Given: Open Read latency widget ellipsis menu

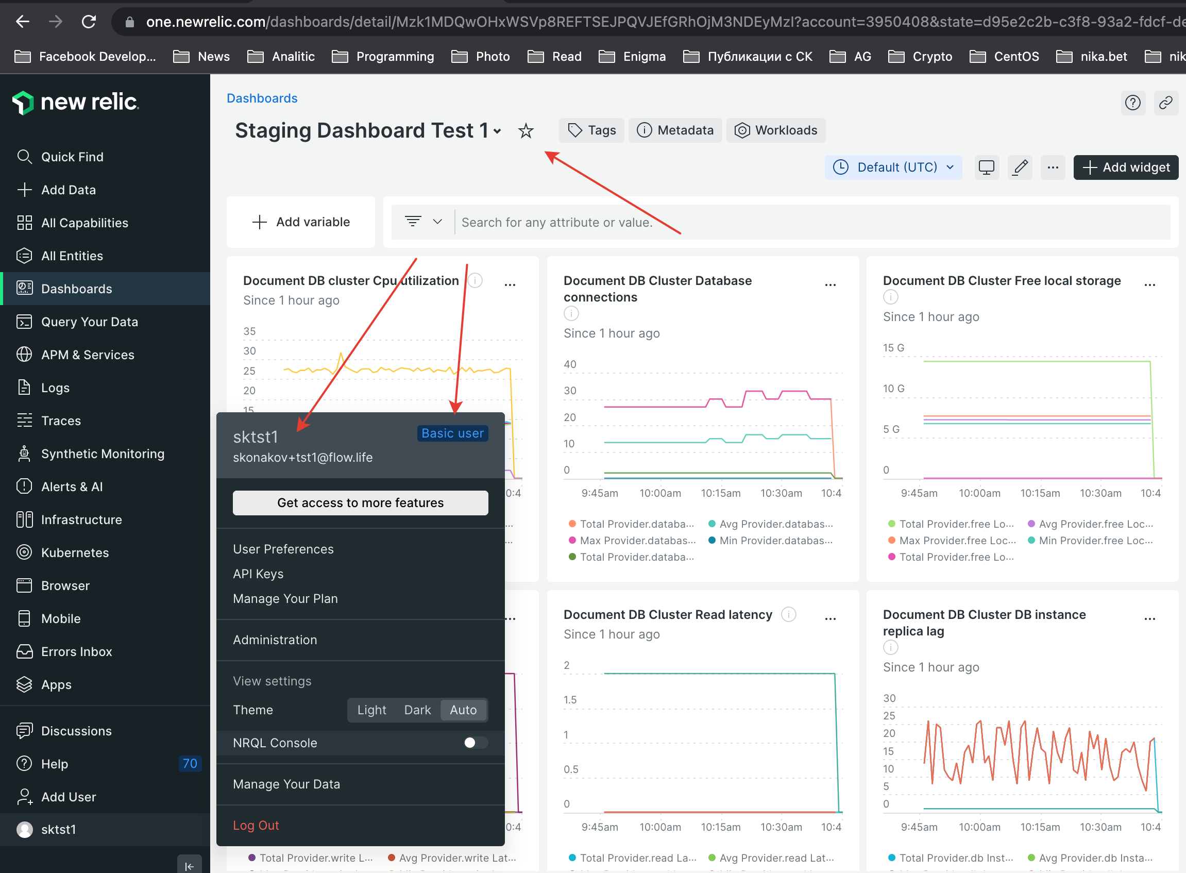Looking at the screenshot, I should [x=830, y=618].
